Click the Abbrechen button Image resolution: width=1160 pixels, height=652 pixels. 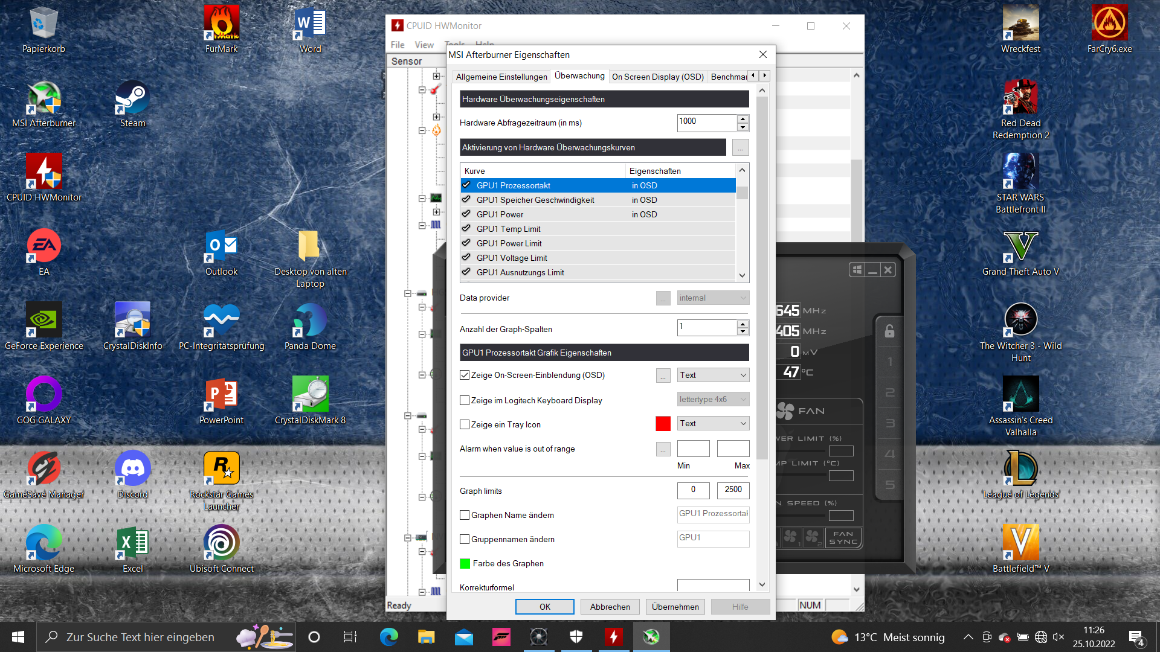pyautogui.click(x=610, y=607)
